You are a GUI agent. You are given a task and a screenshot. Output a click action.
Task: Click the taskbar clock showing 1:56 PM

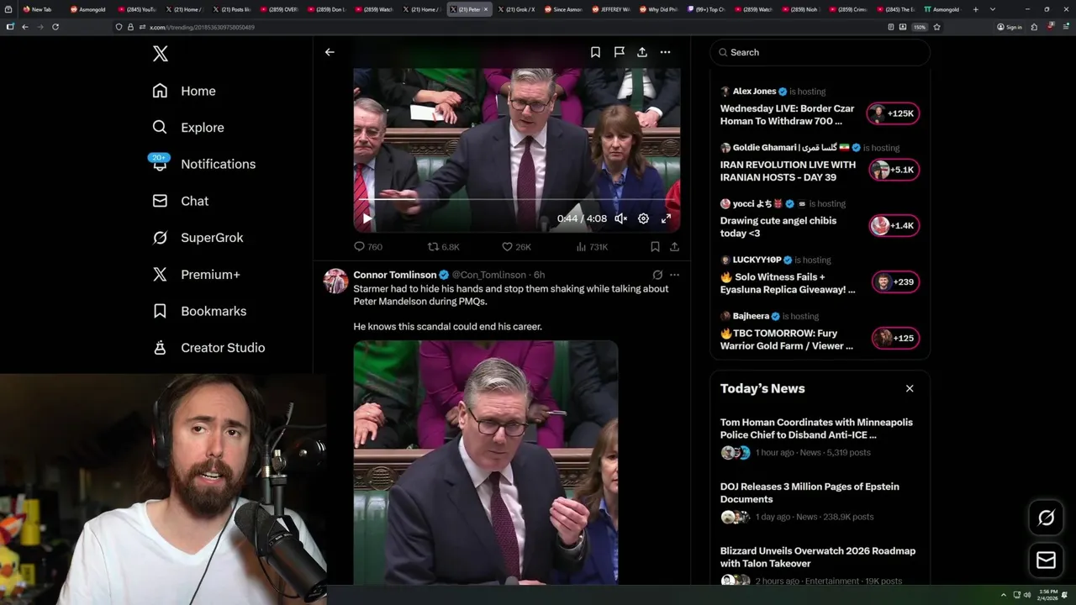pyautogui.click(x=1047, y=595)
